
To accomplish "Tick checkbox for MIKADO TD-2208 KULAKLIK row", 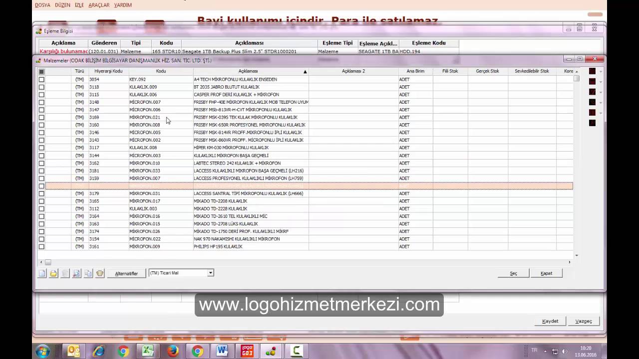I will tap(41, 201).
